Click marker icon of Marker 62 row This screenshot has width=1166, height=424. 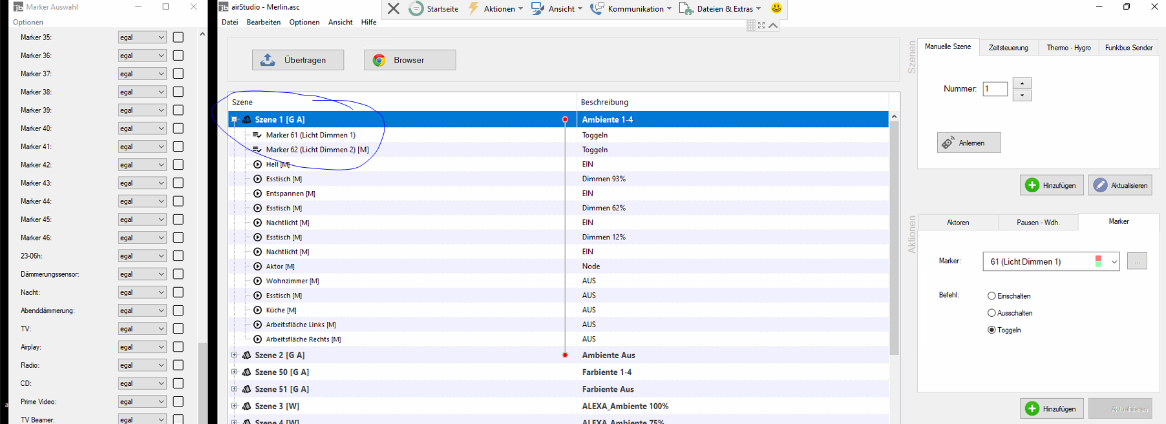tap(257, 150)
